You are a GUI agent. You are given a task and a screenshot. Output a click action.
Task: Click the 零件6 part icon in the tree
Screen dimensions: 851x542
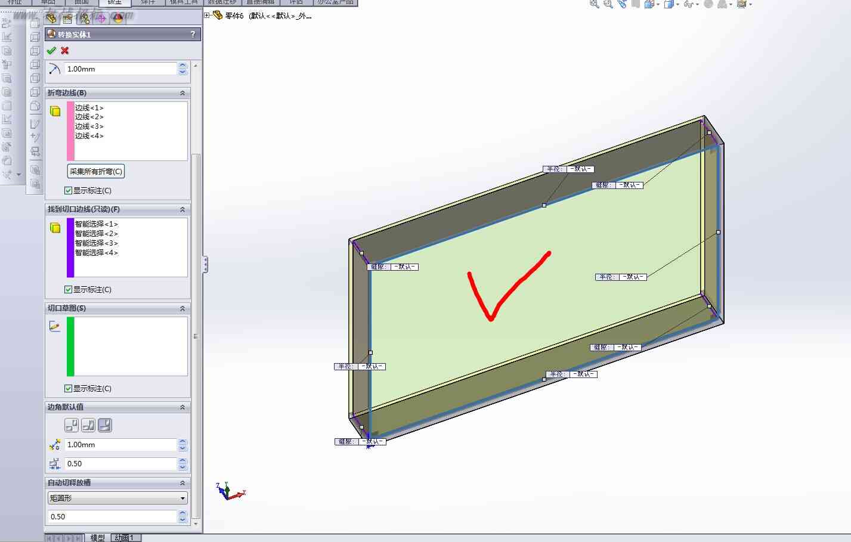[218, 16]
